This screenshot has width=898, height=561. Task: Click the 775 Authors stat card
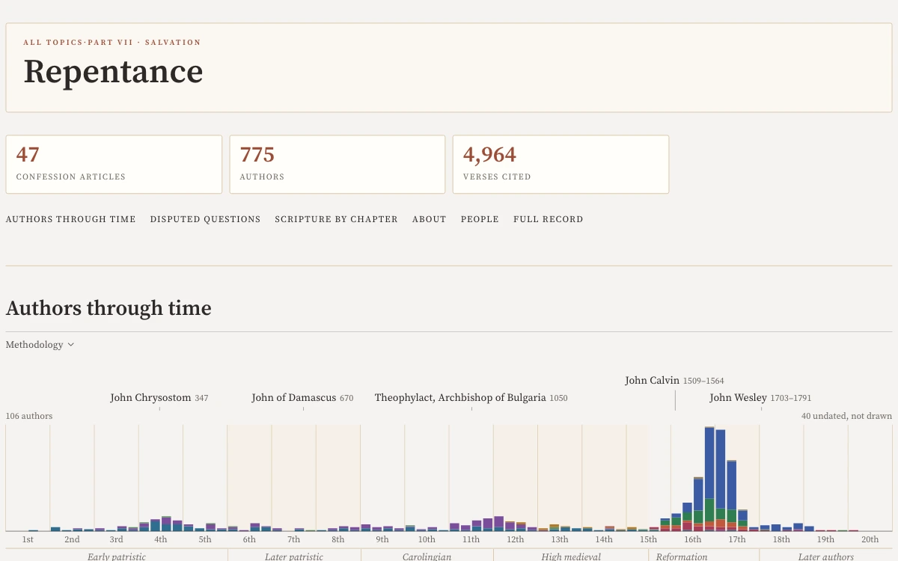coord(337,165)
